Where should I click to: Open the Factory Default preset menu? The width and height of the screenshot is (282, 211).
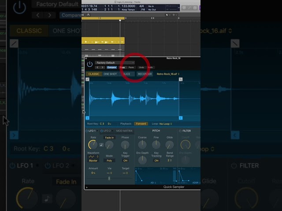point(115,62)
